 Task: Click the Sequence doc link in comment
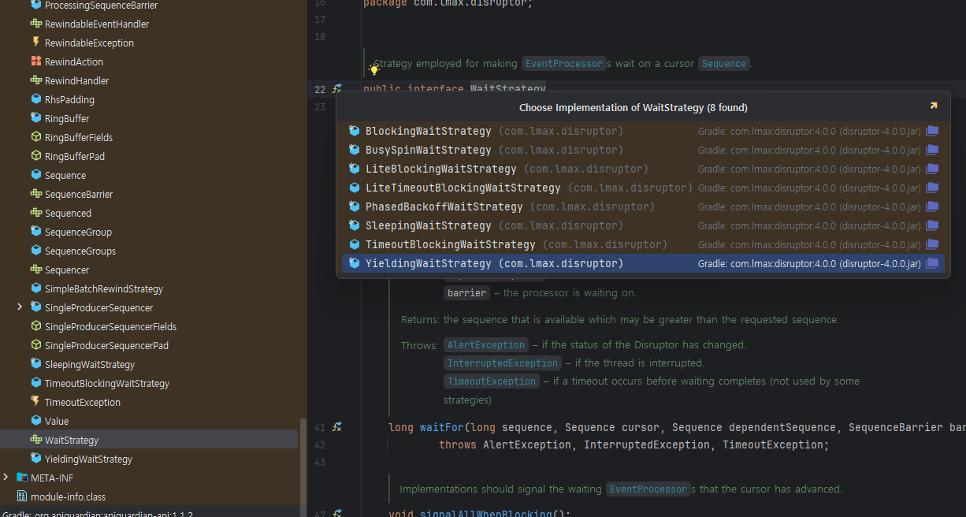723,63
